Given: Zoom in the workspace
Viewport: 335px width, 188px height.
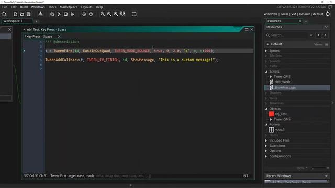Looking at the screenshot, I should point(116,14).
